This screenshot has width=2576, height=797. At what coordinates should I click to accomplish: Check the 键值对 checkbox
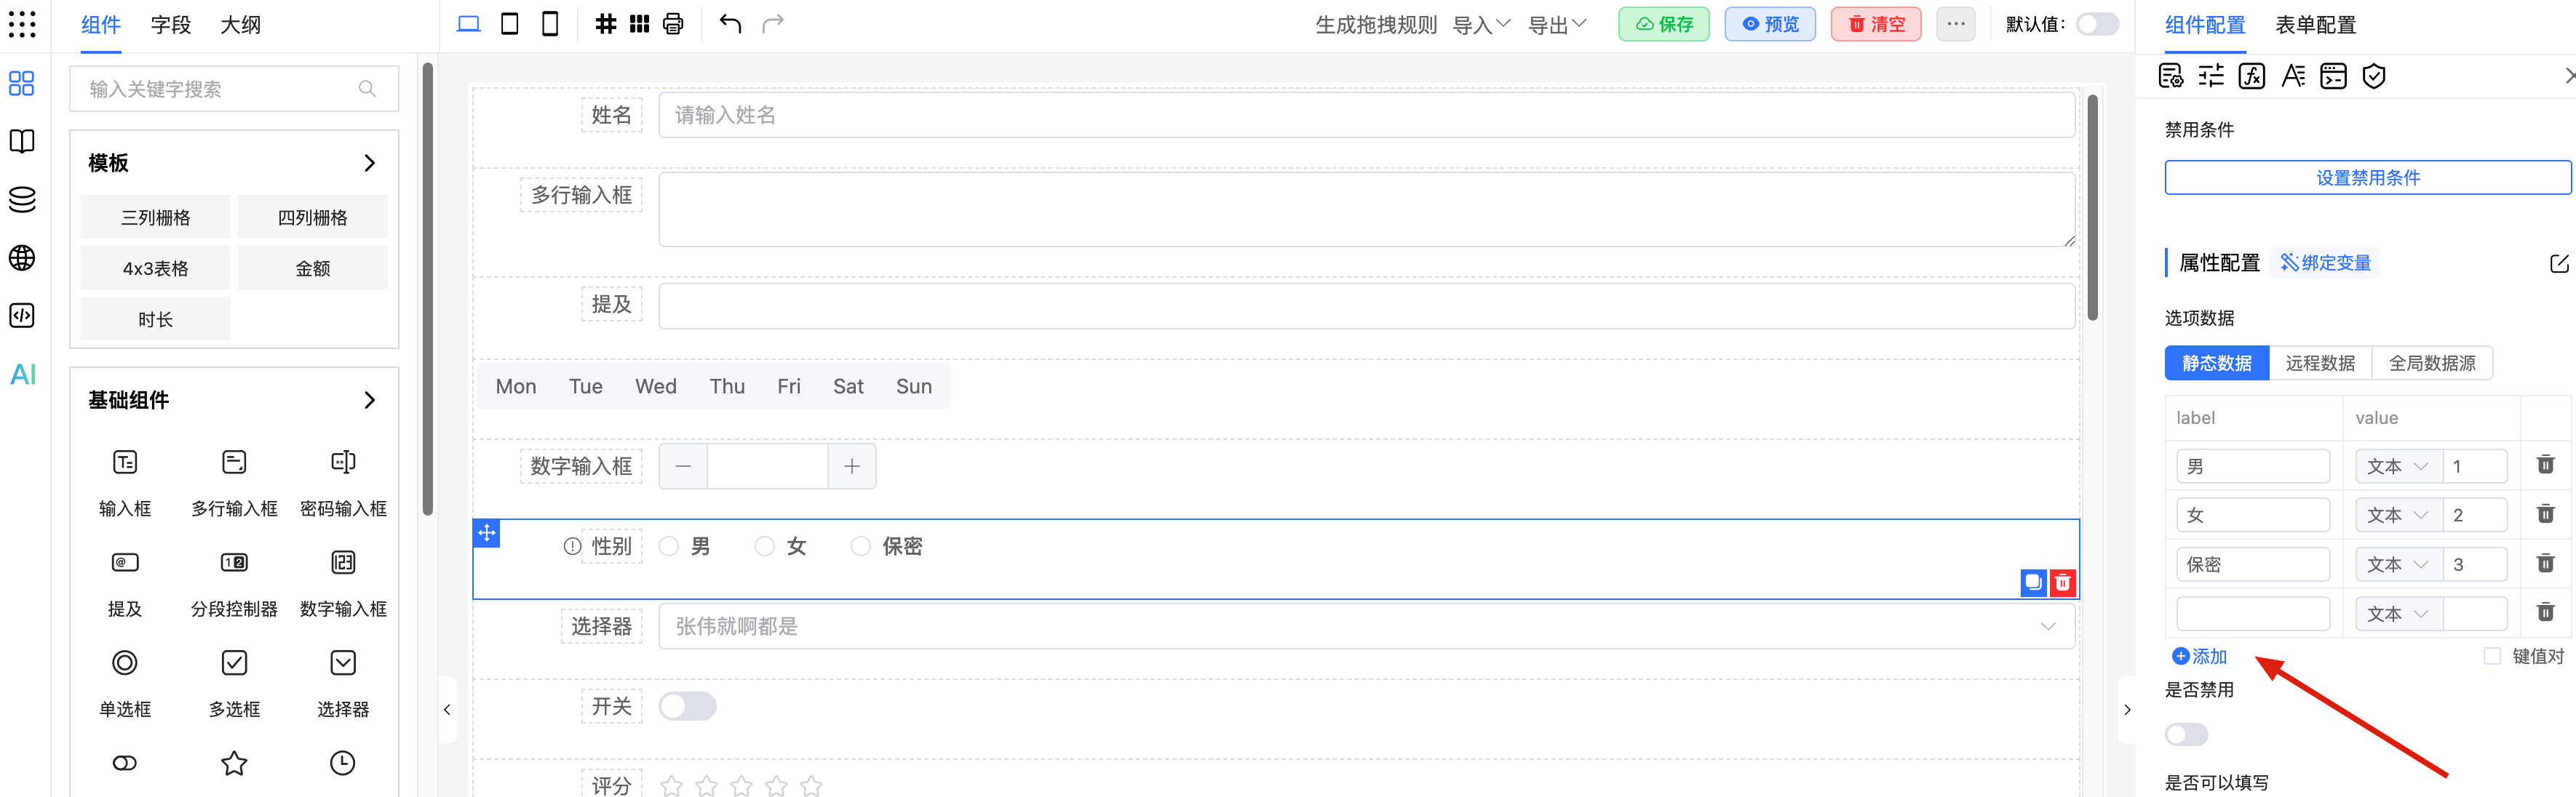(2492, 656)
